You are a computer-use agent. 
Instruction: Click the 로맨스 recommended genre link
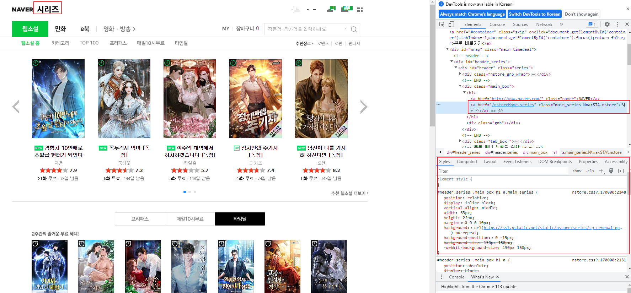323,43
